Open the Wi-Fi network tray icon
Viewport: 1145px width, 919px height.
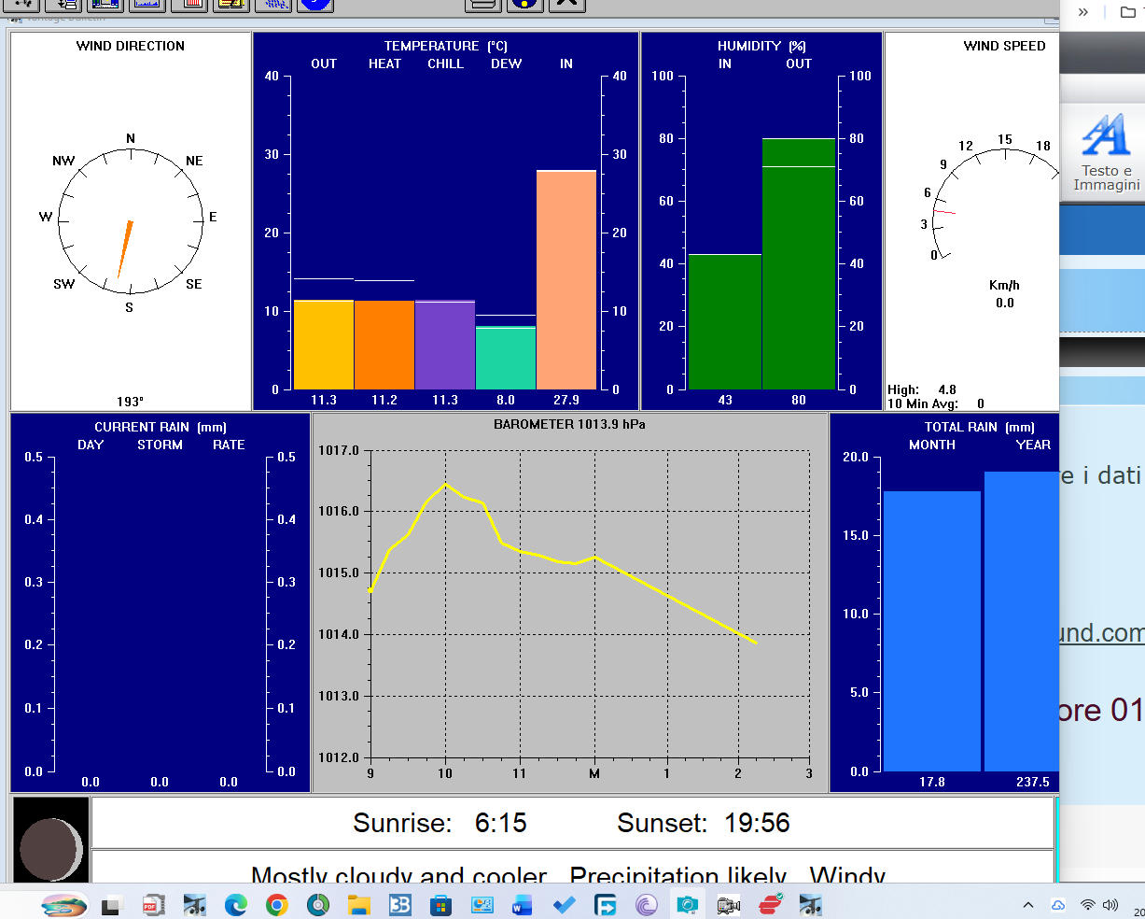pyautogui.click(x=1087, y=905)
